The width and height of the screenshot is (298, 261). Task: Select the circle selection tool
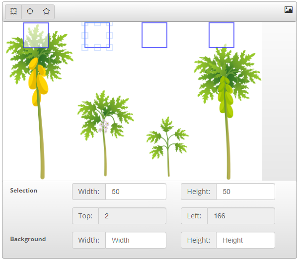30,11
